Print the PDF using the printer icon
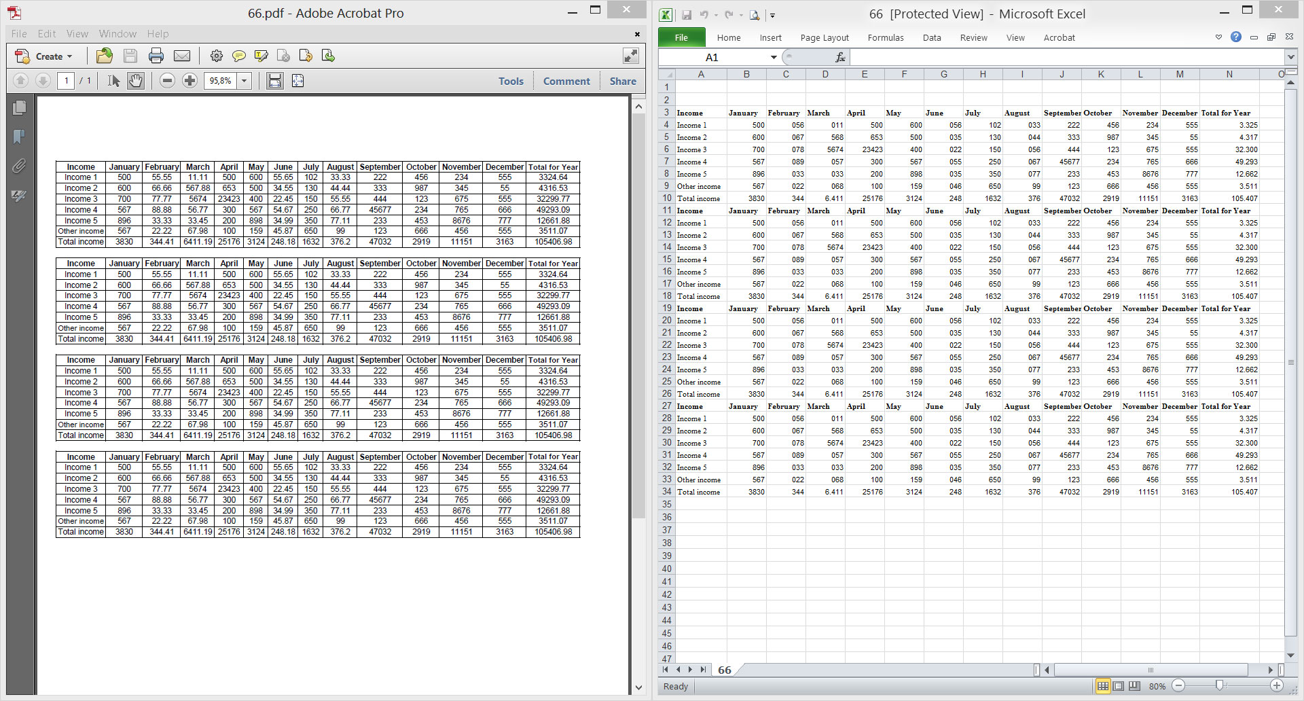 pos(156,56)
